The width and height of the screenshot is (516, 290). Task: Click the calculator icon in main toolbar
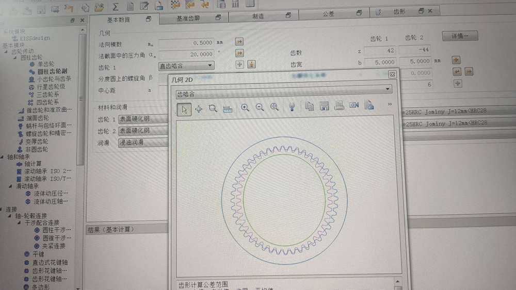pyautogui.click(x=236, y=4)
